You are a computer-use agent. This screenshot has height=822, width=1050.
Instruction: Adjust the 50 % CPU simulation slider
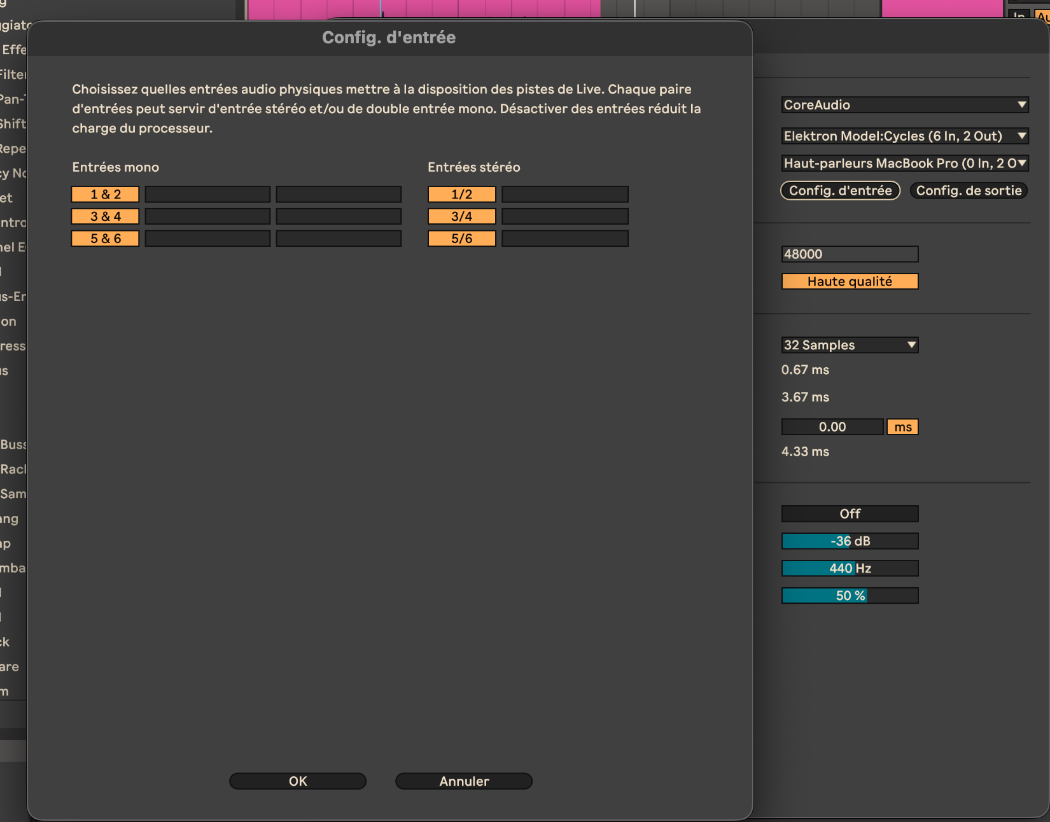coord(850,596)
